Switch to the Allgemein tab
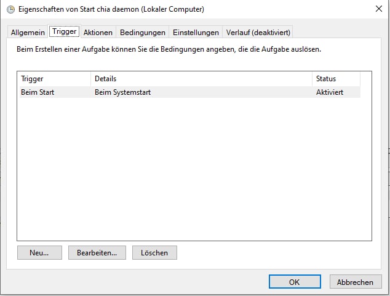The width and height of the screenshot is (390, 296). [28, 33]
